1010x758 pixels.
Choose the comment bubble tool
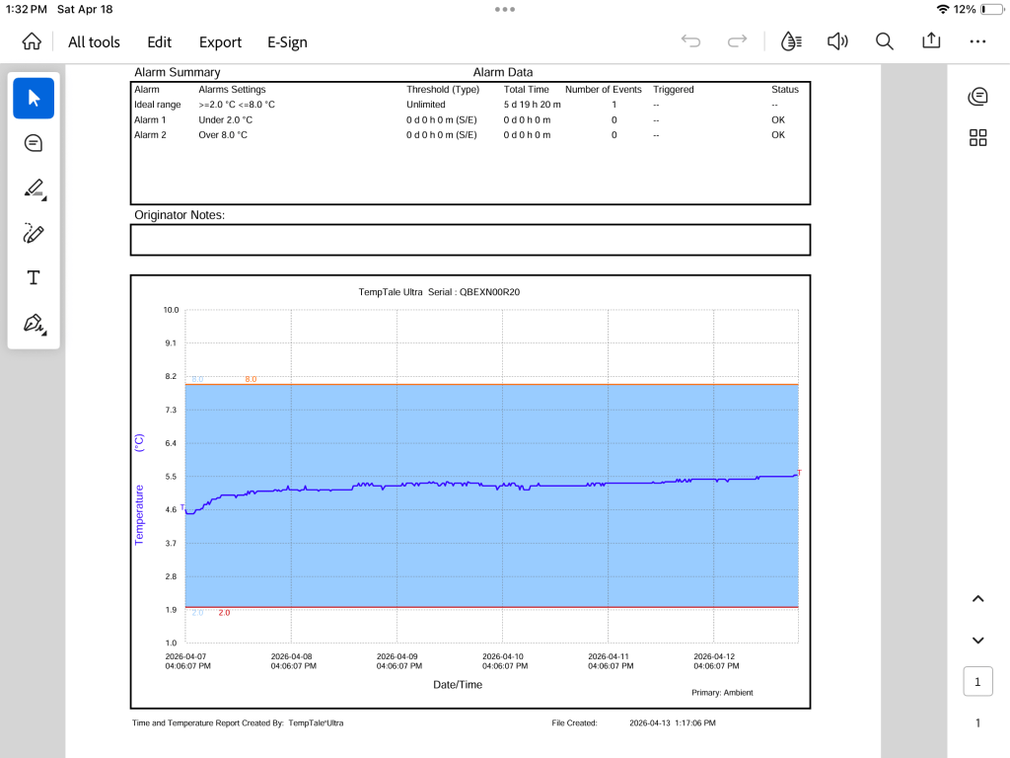point(34,143)
